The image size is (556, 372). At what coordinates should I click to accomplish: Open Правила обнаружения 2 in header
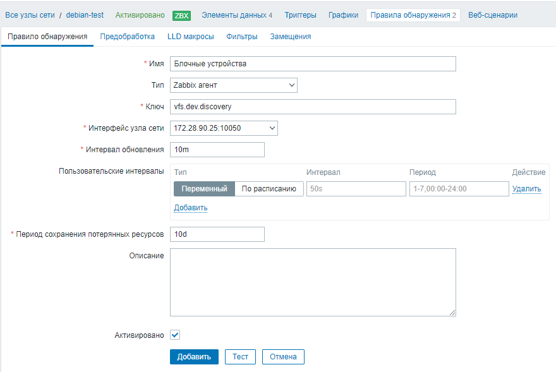click(x=413, y=15)
